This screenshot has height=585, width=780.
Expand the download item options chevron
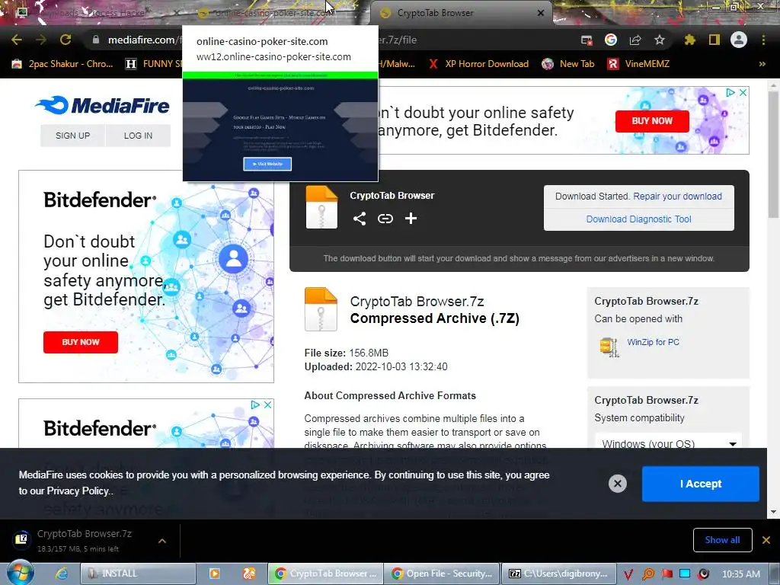click(x=162, y=540)
